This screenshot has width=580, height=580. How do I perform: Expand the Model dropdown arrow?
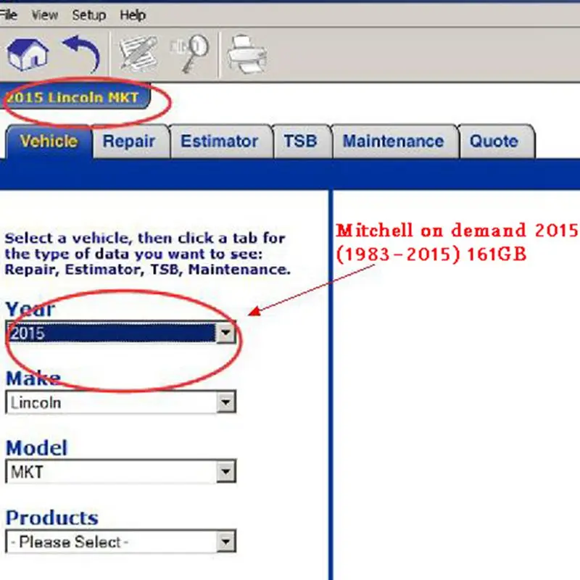(225, 472)
